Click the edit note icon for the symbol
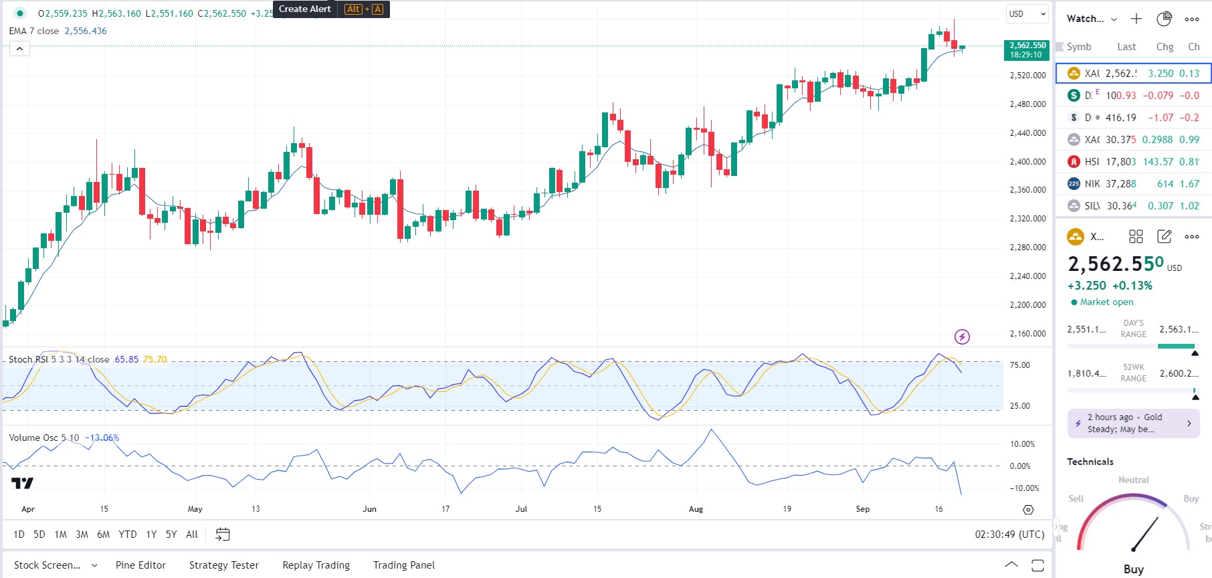This screenshot has width=1212, height=578. click(1164, 236)
